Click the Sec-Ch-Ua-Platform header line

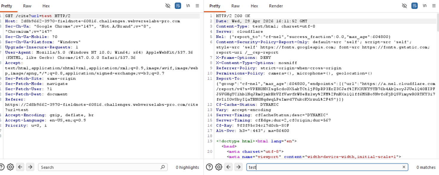pos(43,42)
